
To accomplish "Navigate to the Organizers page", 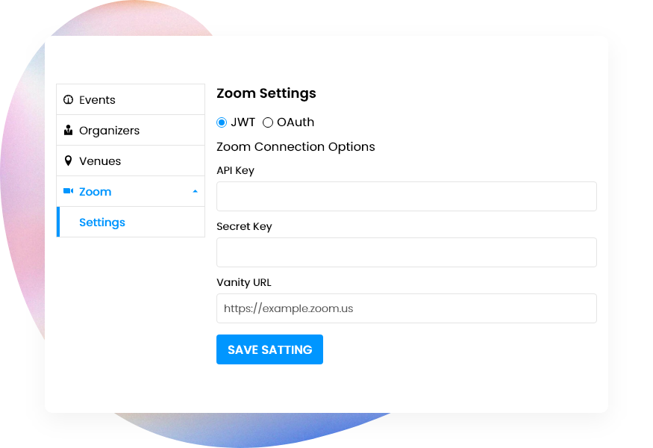I will 108,130.
